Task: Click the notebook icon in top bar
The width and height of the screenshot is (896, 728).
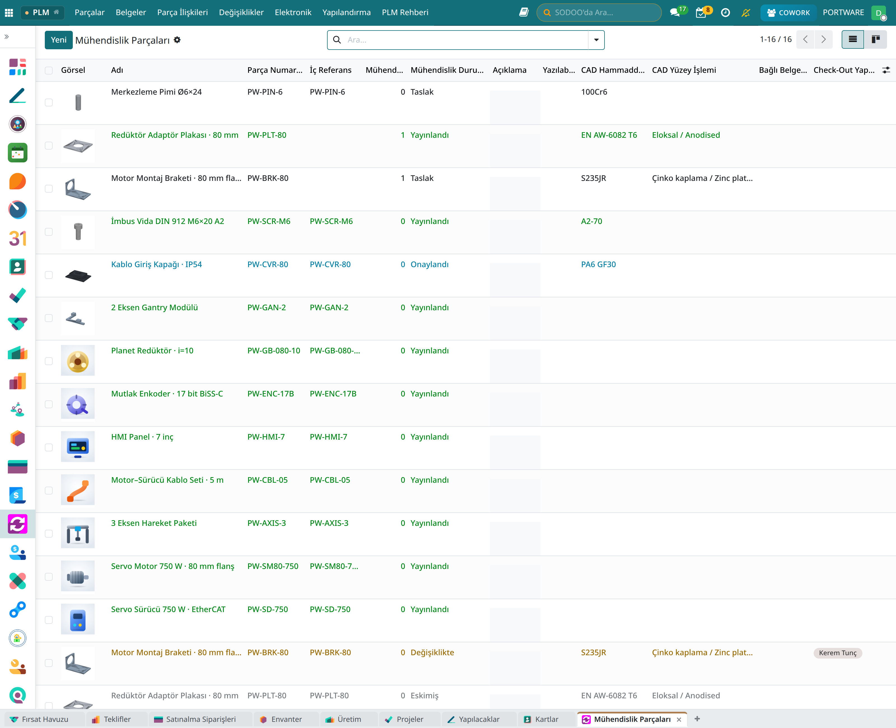Action: pyautogui.click(x=523, y=13)
